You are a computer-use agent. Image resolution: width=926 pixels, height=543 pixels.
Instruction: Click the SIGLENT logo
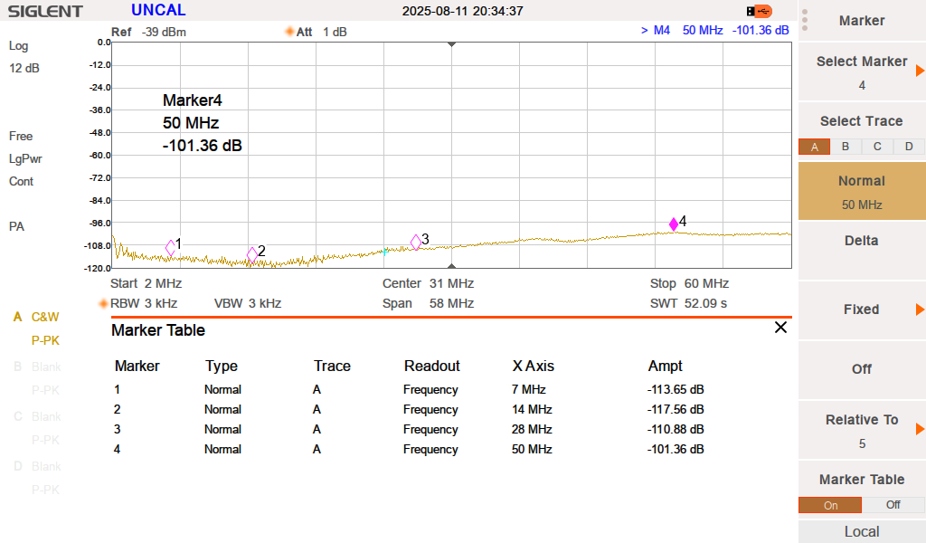click(x=43, y=11)
